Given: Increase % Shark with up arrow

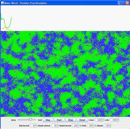Looking at the screenshot, I should coord(110,125).
